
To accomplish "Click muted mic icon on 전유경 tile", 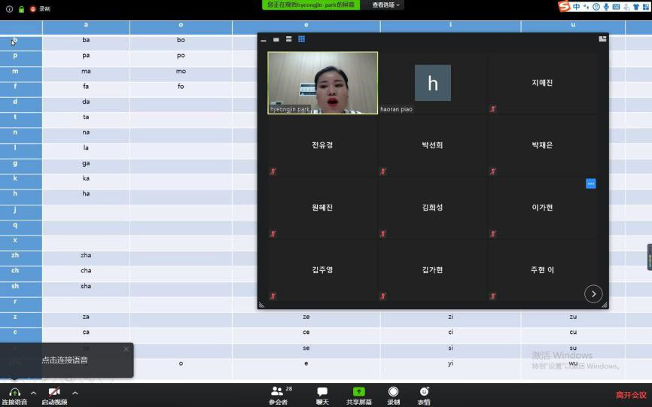I will coord(273,172).
